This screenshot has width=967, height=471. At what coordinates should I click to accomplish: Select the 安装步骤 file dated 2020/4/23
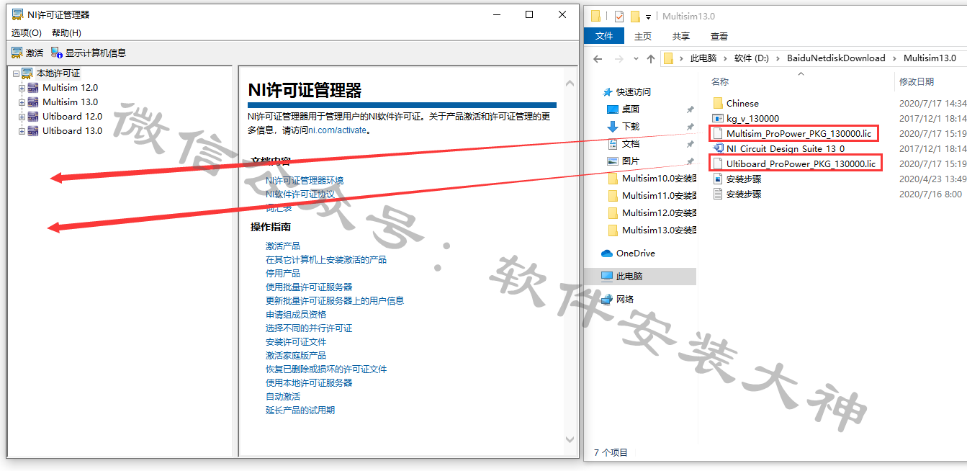(744, 179)
